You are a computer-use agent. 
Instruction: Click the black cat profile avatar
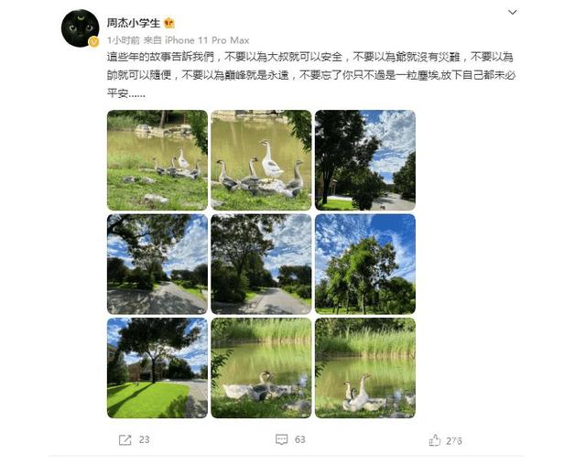(x=80, y=28)
